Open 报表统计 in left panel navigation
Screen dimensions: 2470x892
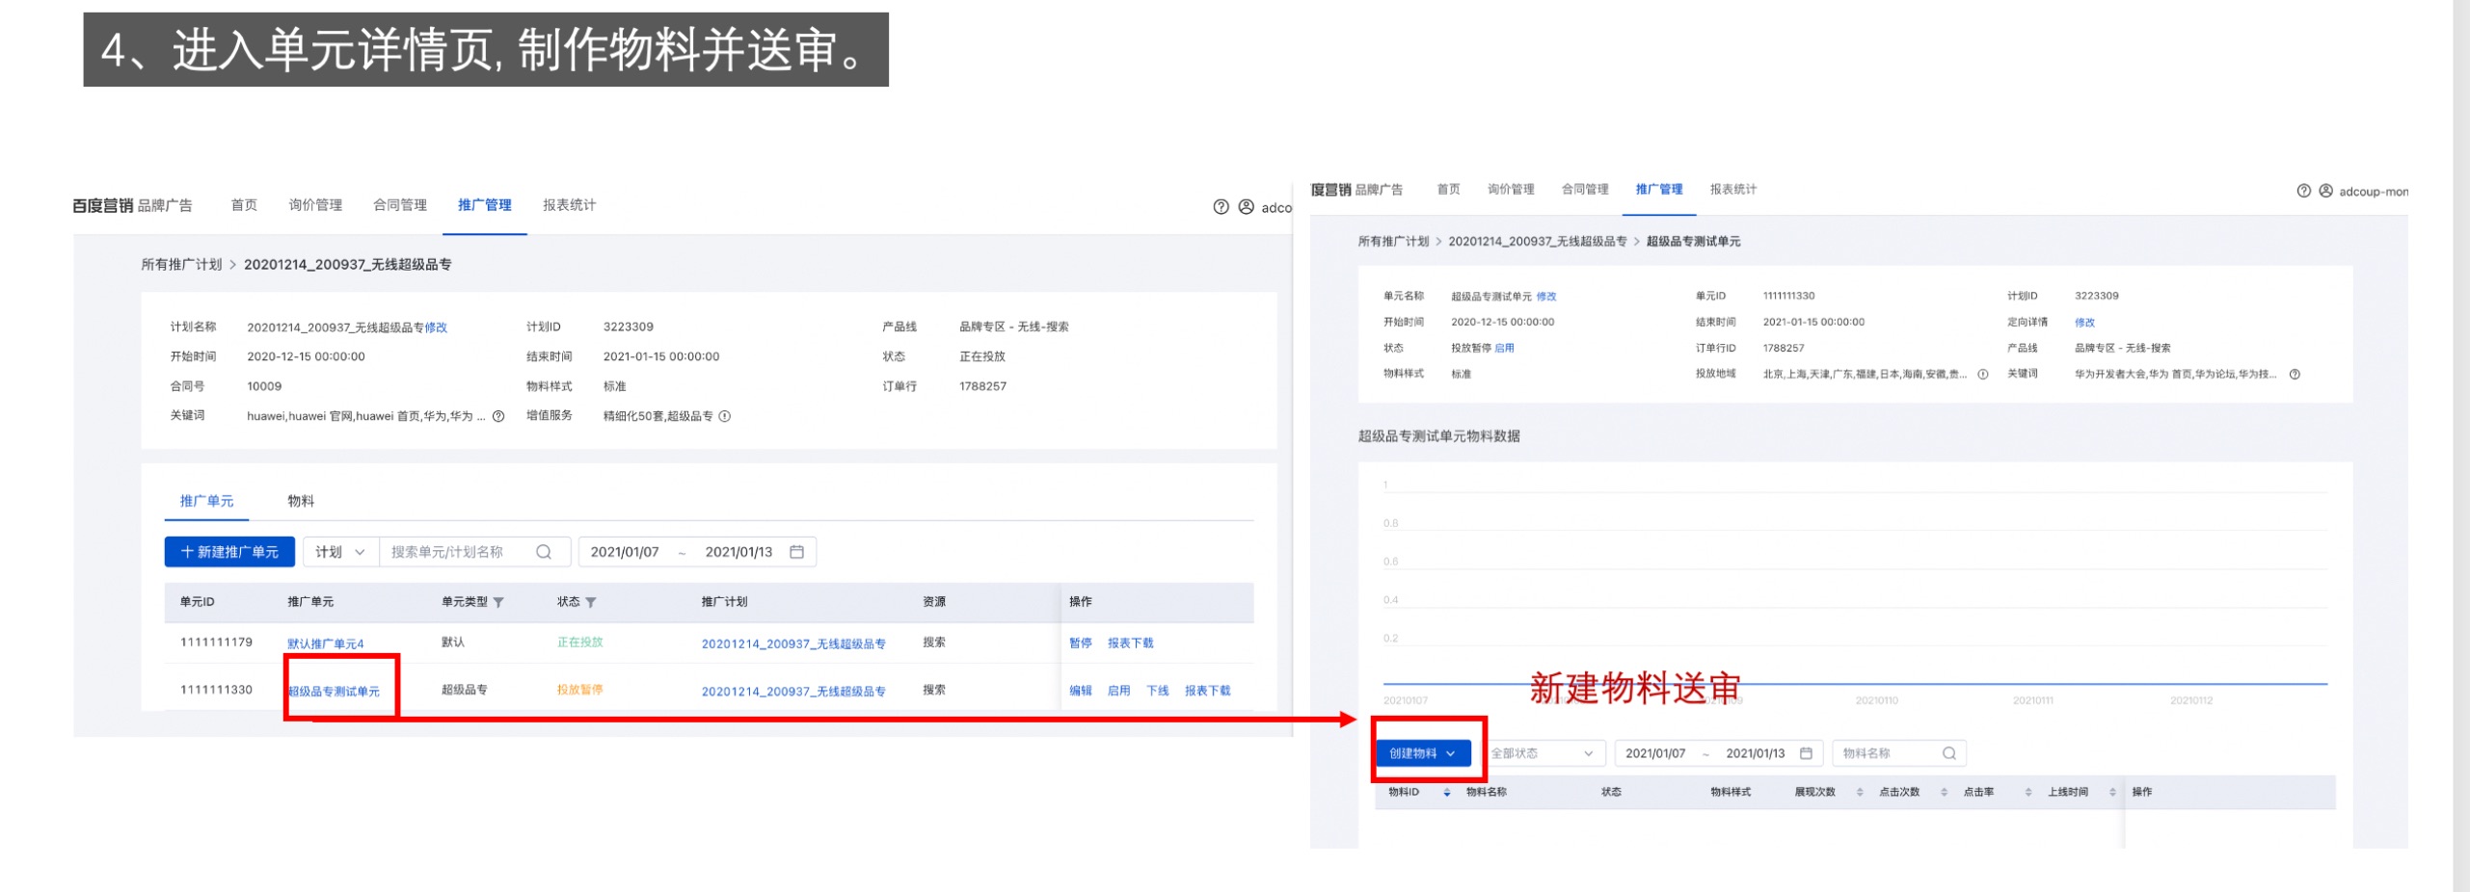[569, 205]
